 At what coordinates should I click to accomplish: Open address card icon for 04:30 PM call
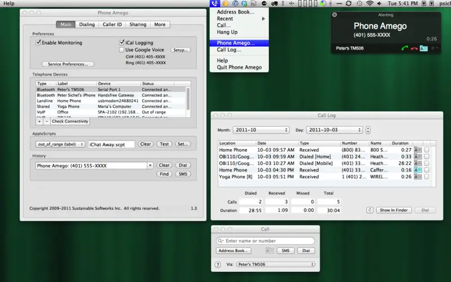pyautogui.click(x=418, y=170)
